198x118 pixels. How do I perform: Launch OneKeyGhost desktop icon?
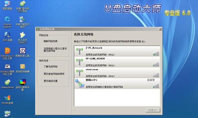click(x=7, y=84)
